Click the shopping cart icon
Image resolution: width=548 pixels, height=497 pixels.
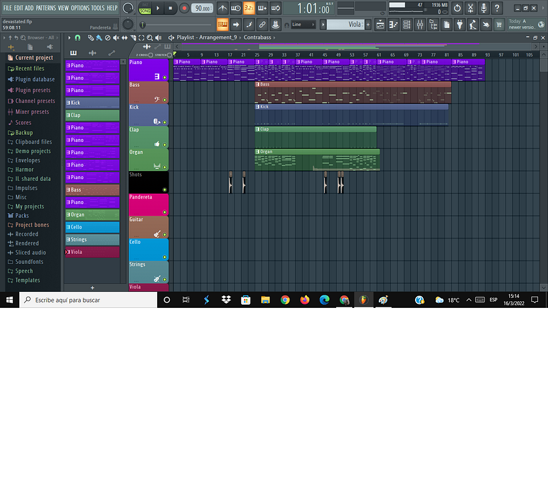click(x=499, y=25)
